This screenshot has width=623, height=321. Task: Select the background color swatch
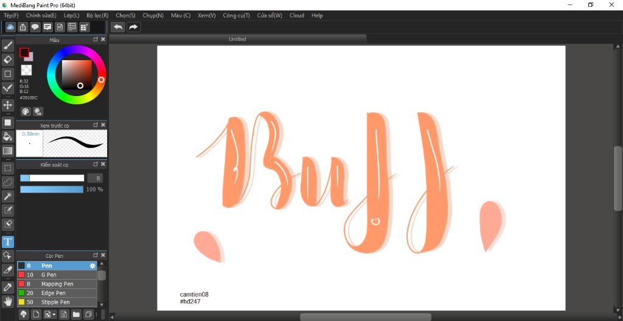30,58
